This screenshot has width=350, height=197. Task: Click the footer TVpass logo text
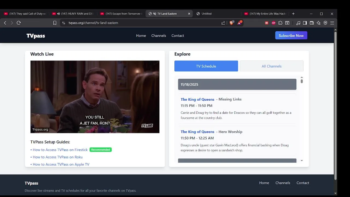click(31, 183)
